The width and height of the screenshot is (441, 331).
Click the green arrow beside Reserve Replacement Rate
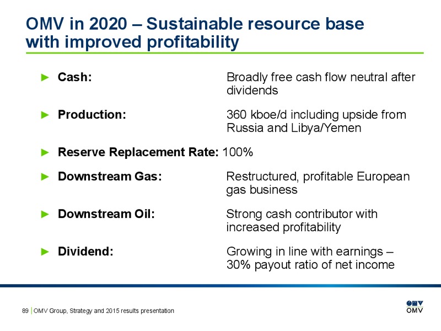45,152
